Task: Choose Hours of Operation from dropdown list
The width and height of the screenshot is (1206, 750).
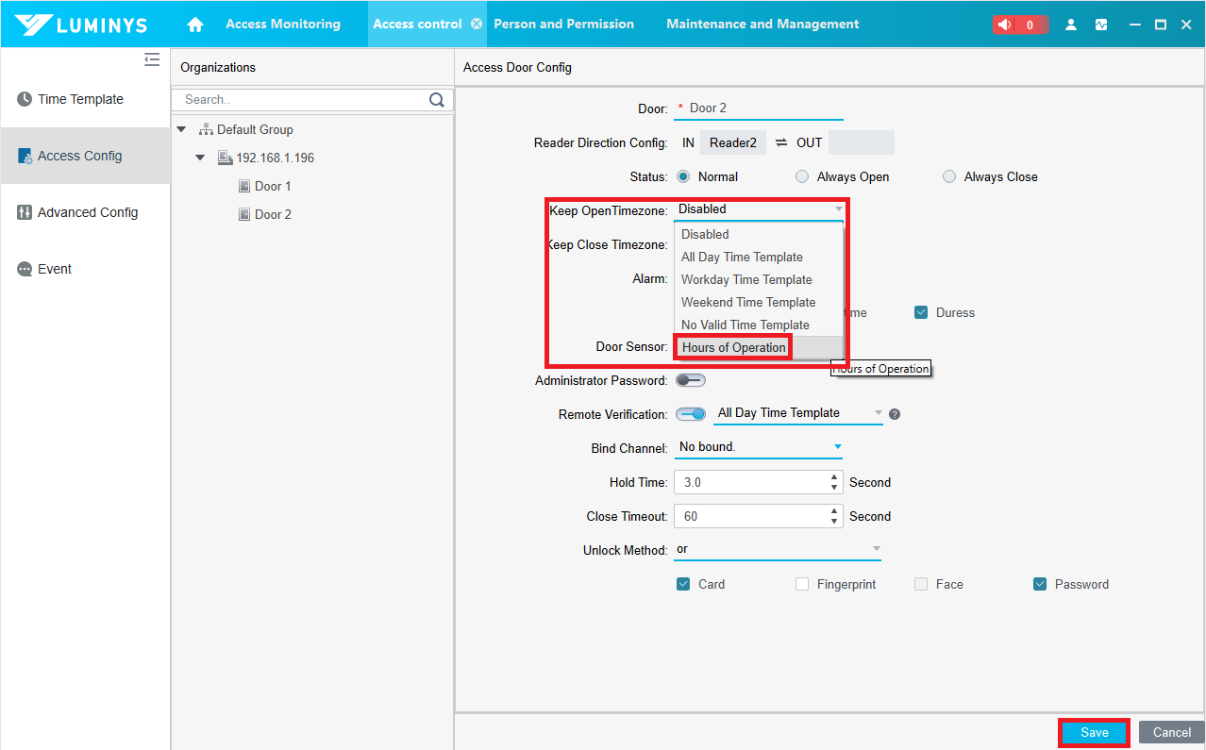Action: (x=733, y=347)
